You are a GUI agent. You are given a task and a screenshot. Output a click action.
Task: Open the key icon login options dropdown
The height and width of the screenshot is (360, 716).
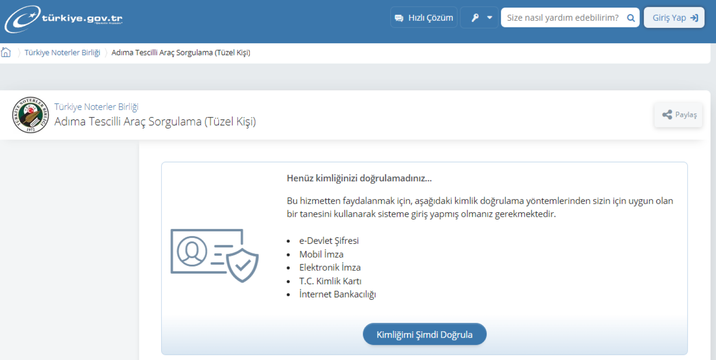pos(479,18)
